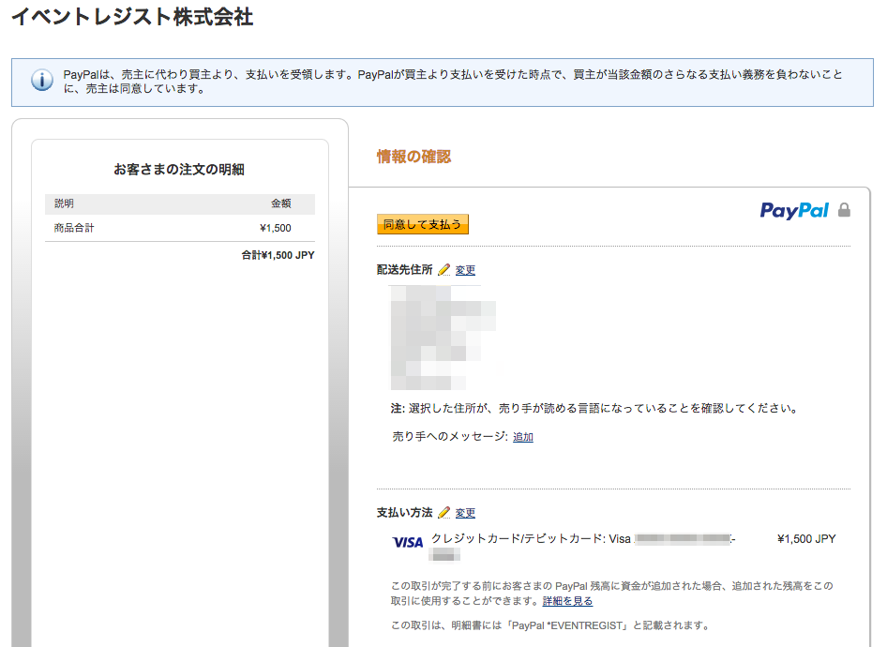This screenshot has height=647, width=887.
Task: Click the gray padlock security icon
Action: 844,210
